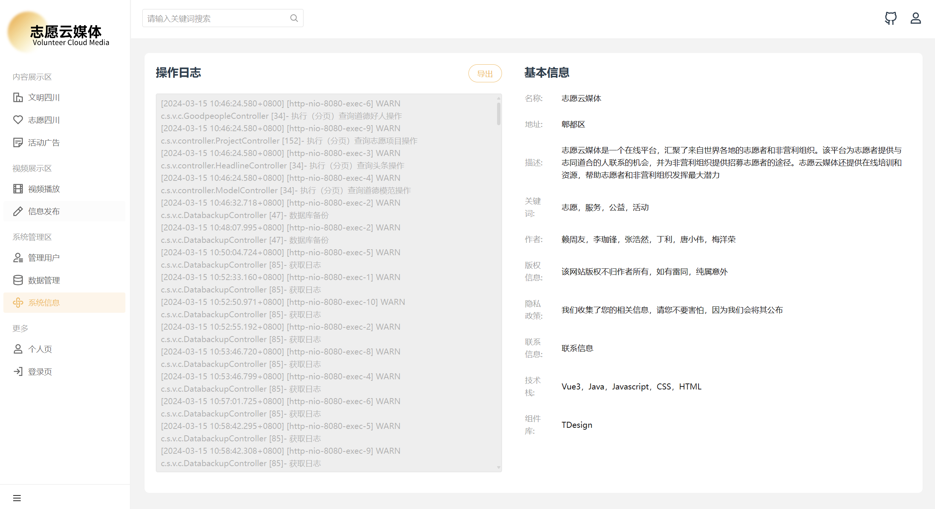Image resolution: width=935 pixels, height=509 pixels.
Task: Click the 导出 export button
Action: 485,74
